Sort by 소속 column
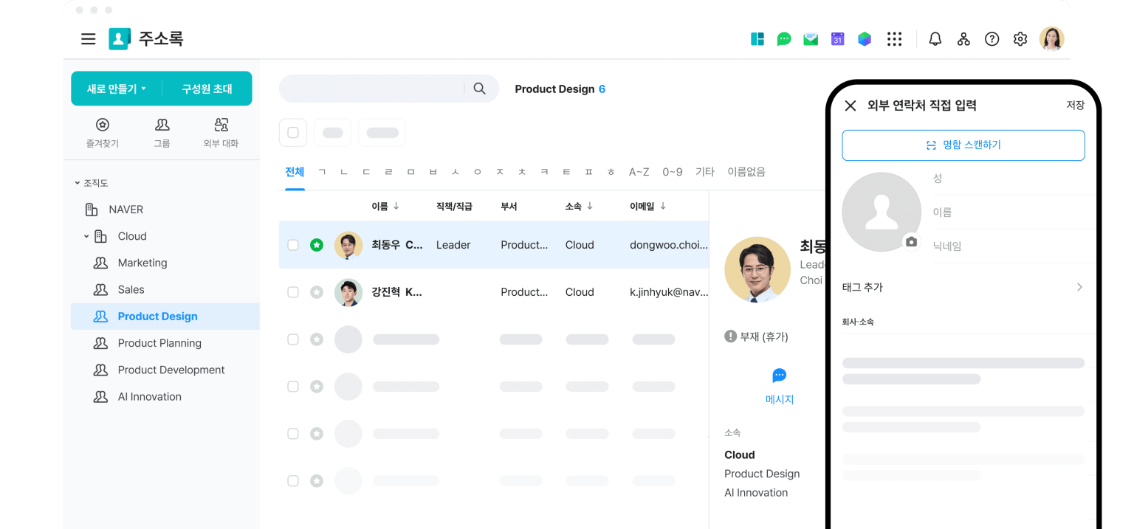This screenshot has width=1134, height=529. pos(579,207)
